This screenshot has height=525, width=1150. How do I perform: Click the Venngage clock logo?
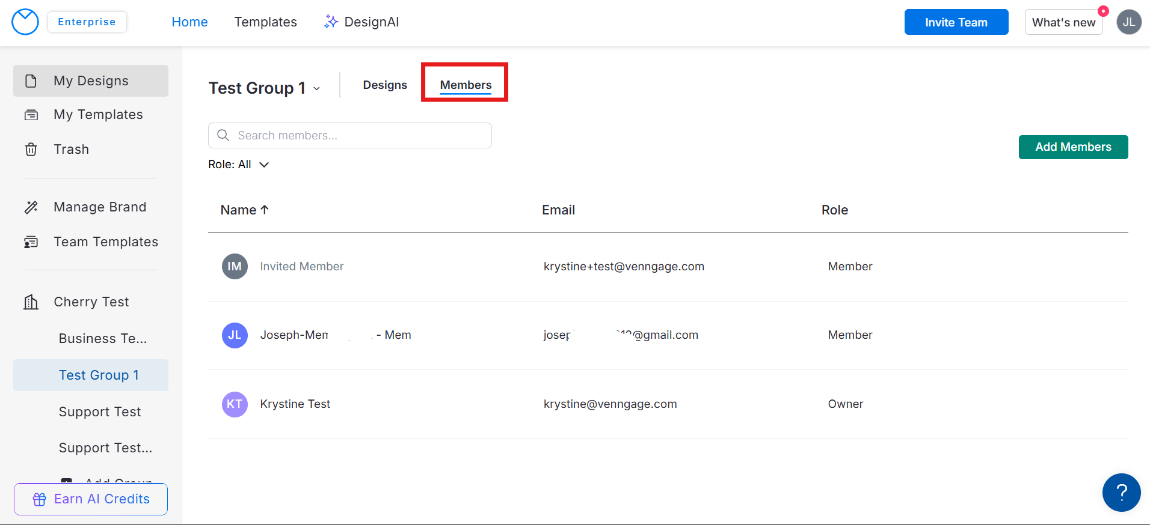coord(25,22)
